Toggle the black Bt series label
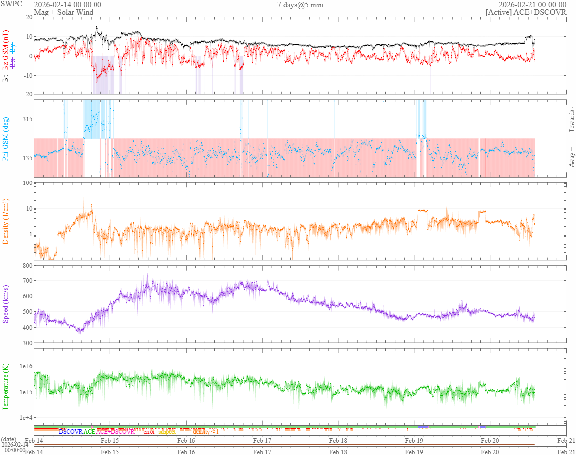Image resolution: width=576 pixels, height=455 pixels. [x=5, y=78]
